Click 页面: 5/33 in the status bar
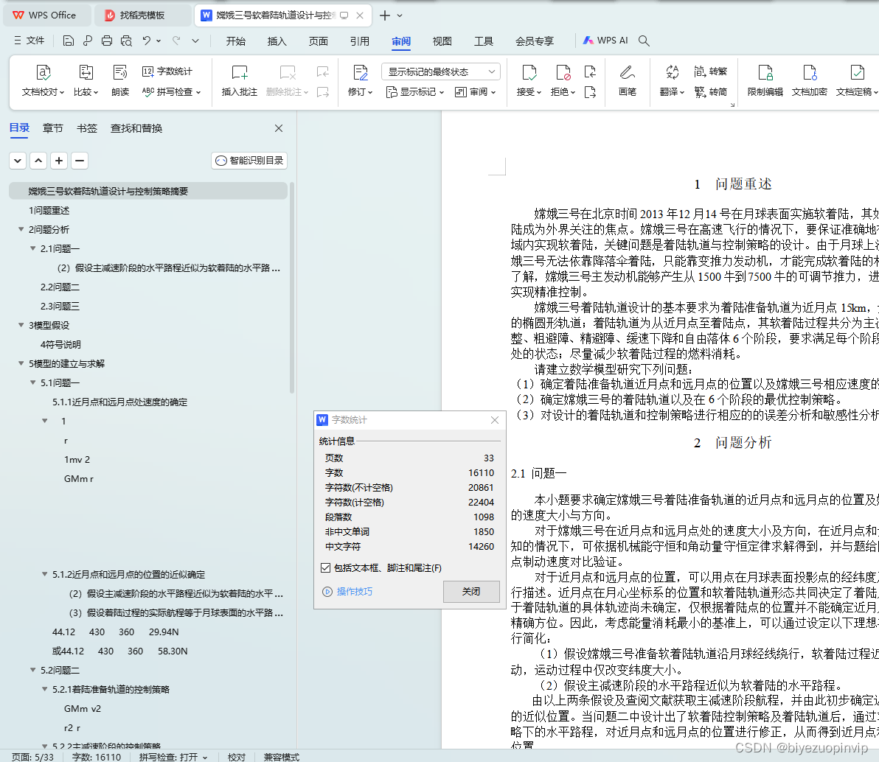 (x=32, y=756)
